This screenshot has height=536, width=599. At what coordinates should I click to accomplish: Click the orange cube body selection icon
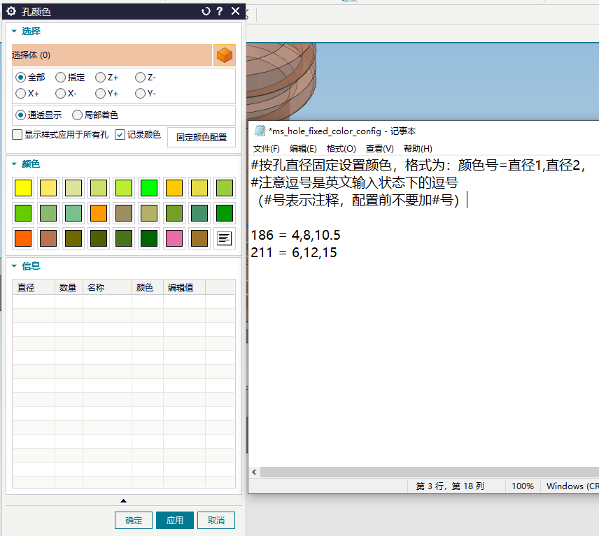coord(224,55)
